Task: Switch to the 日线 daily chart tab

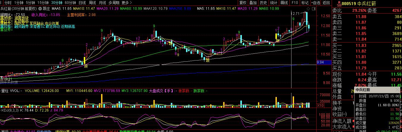Action: pyautogui.click(x=82, y=3)
